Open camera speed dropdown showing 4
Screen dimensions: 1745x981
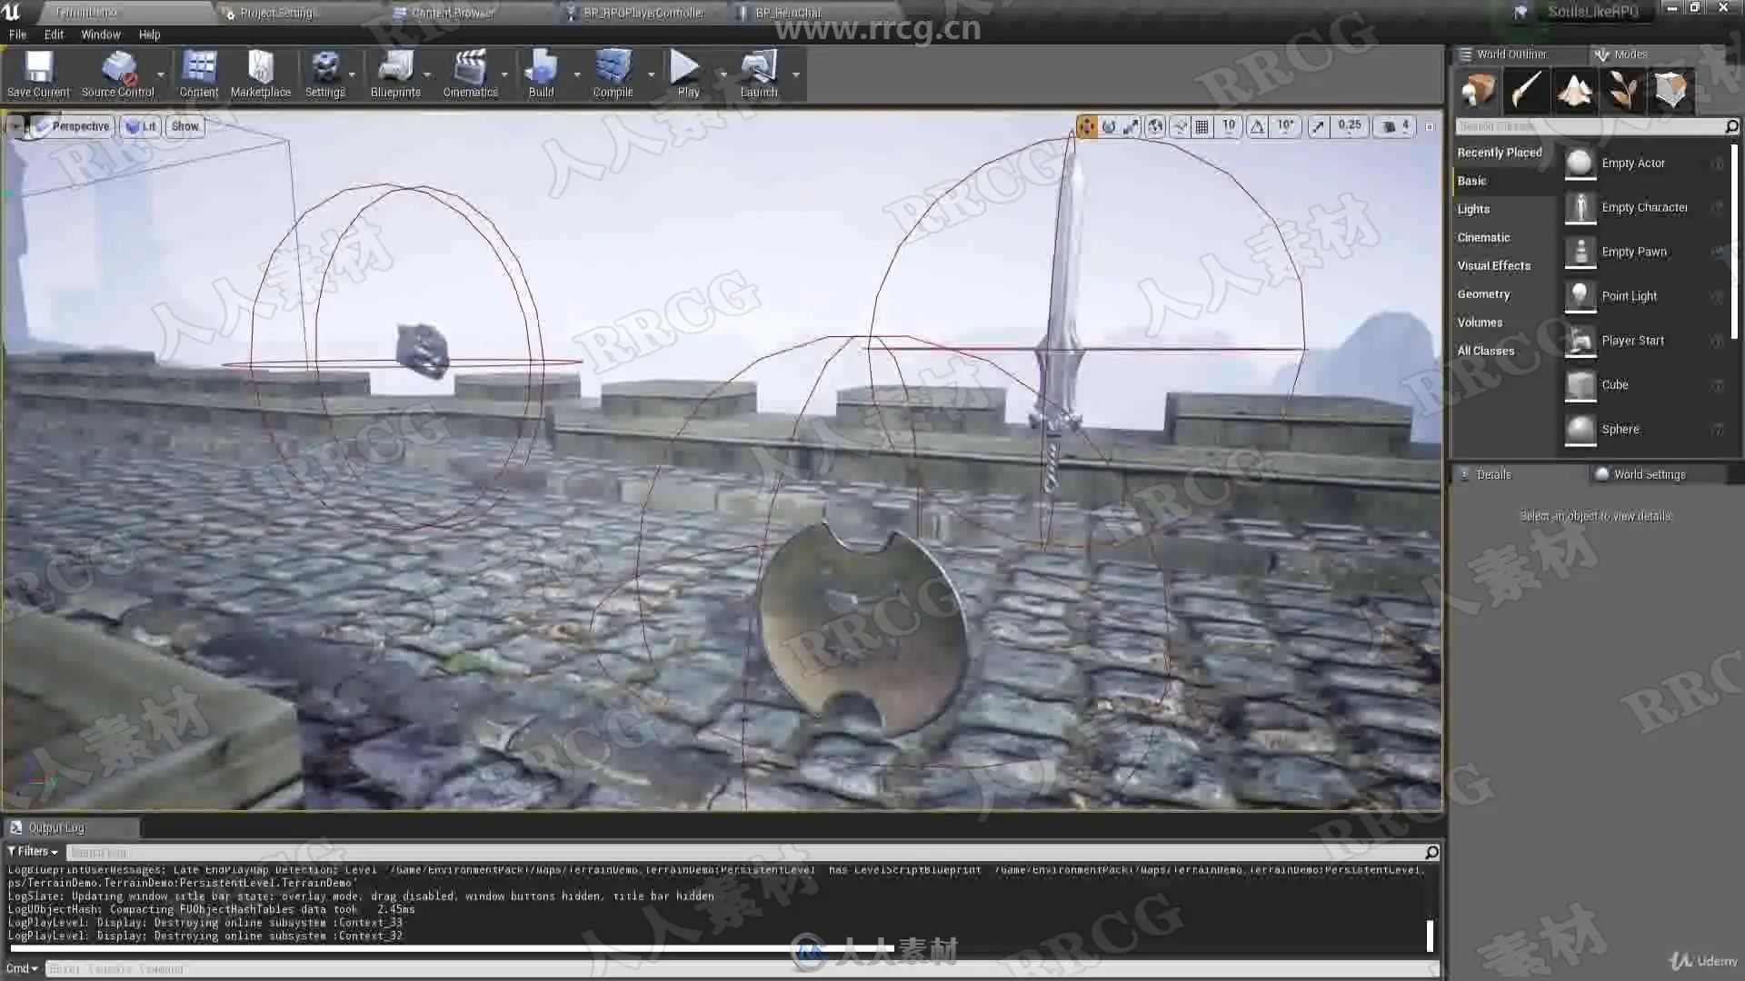click(x=1395, y=126)
